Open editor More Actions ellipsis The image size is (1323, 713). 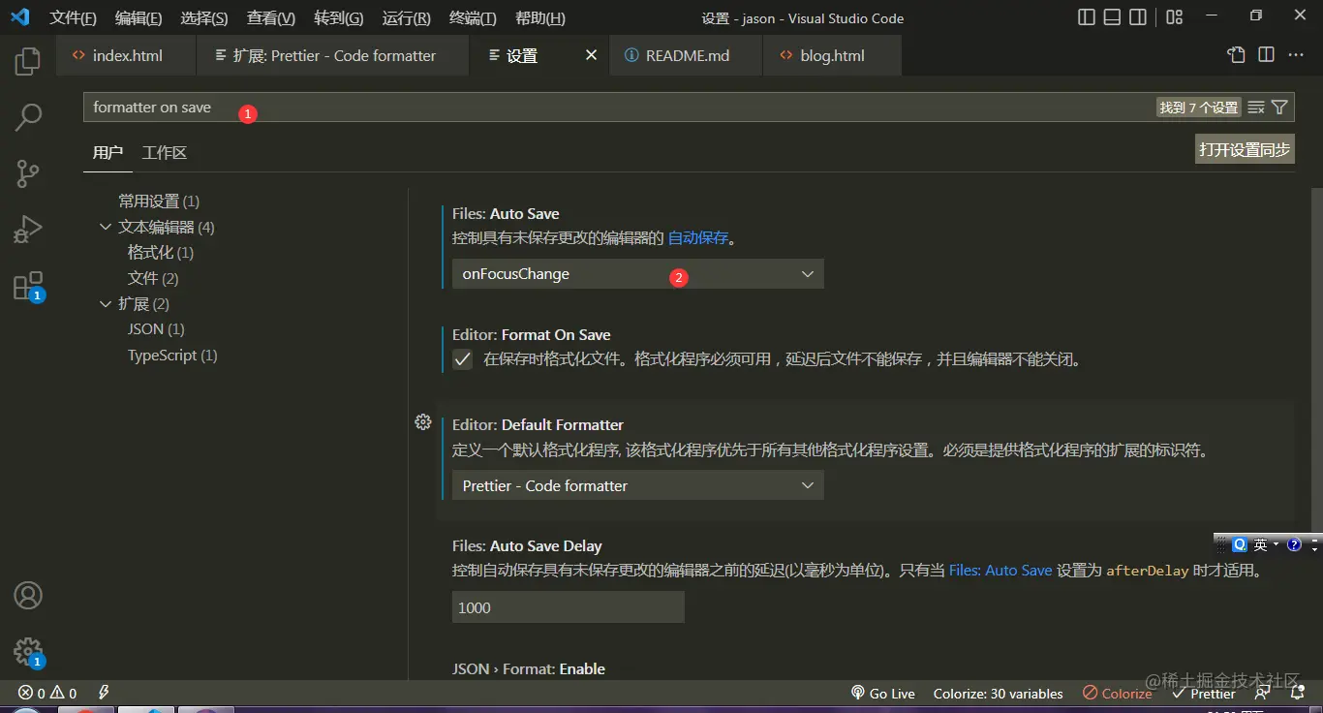pyautogui.click(x=1296, y=55)
